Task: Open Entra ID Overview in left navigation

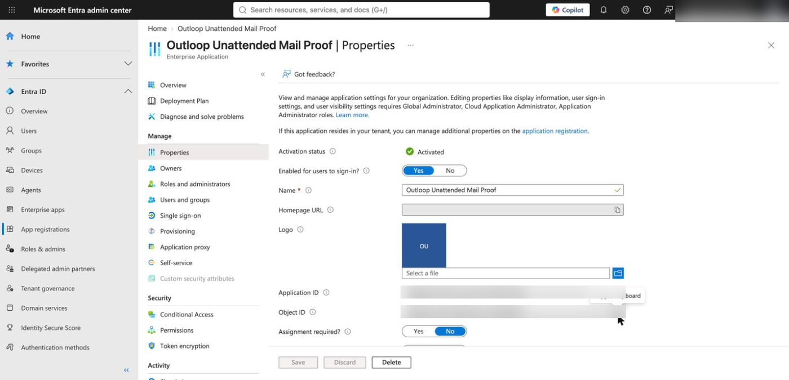Action: click(x=34, y=111)
